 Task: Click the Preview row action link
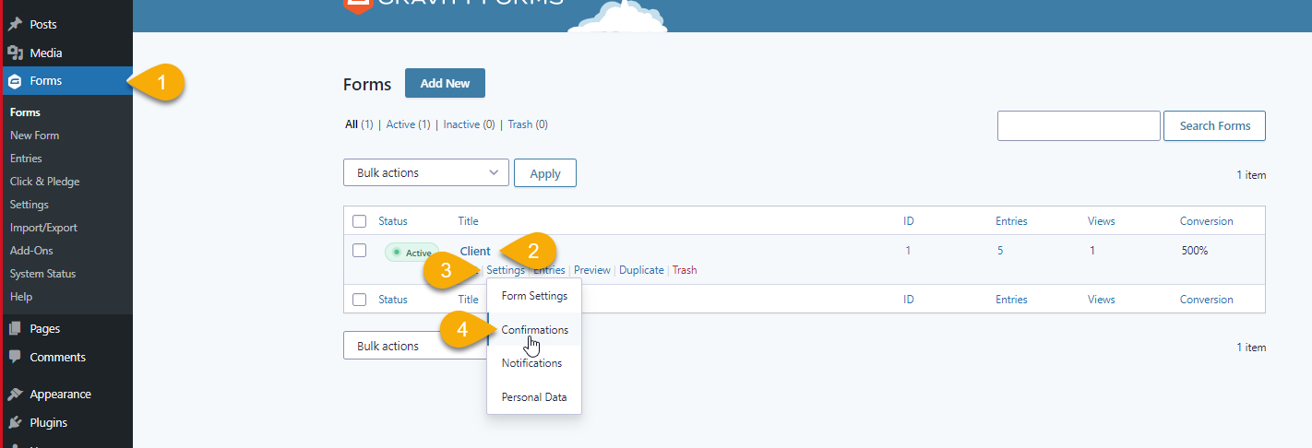(592, 270)
